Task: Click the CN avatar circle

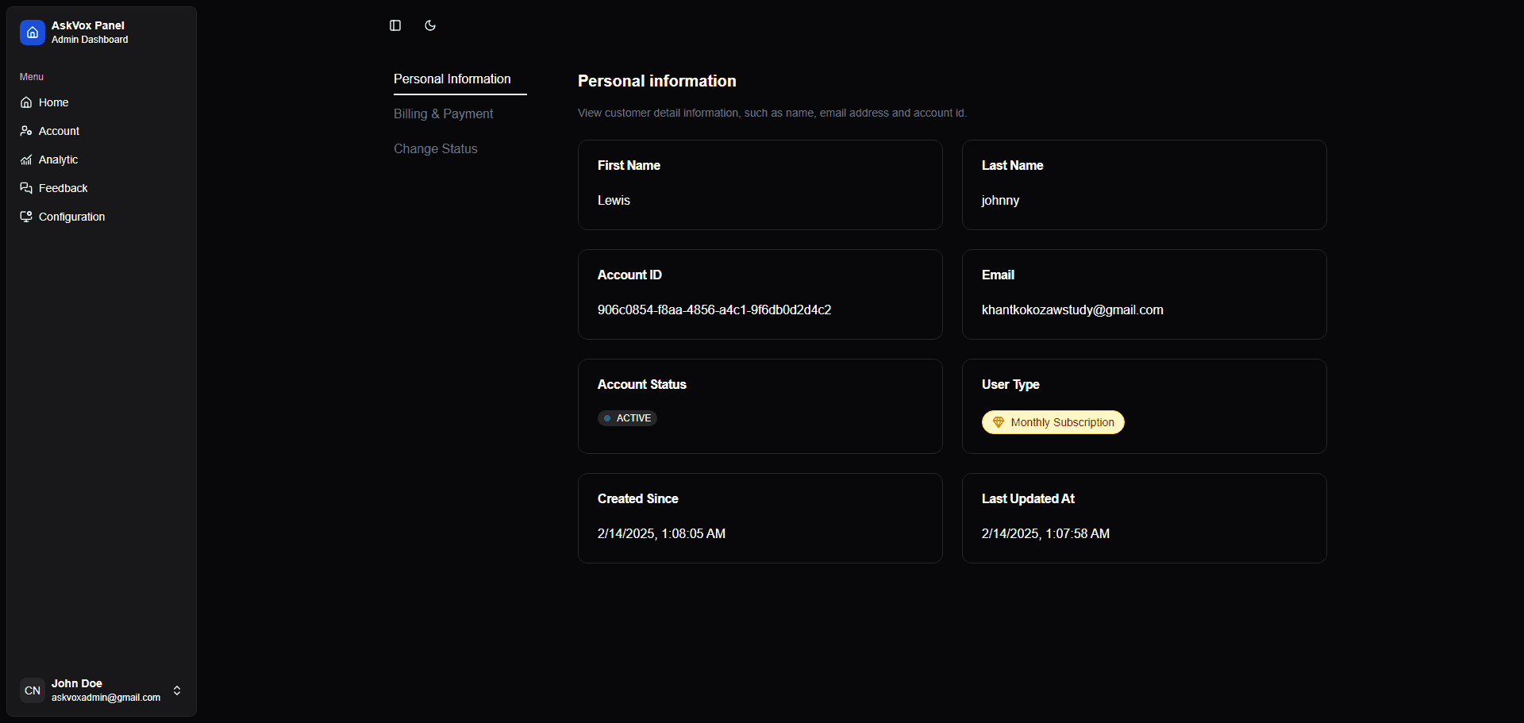Action: click(32, 690)
